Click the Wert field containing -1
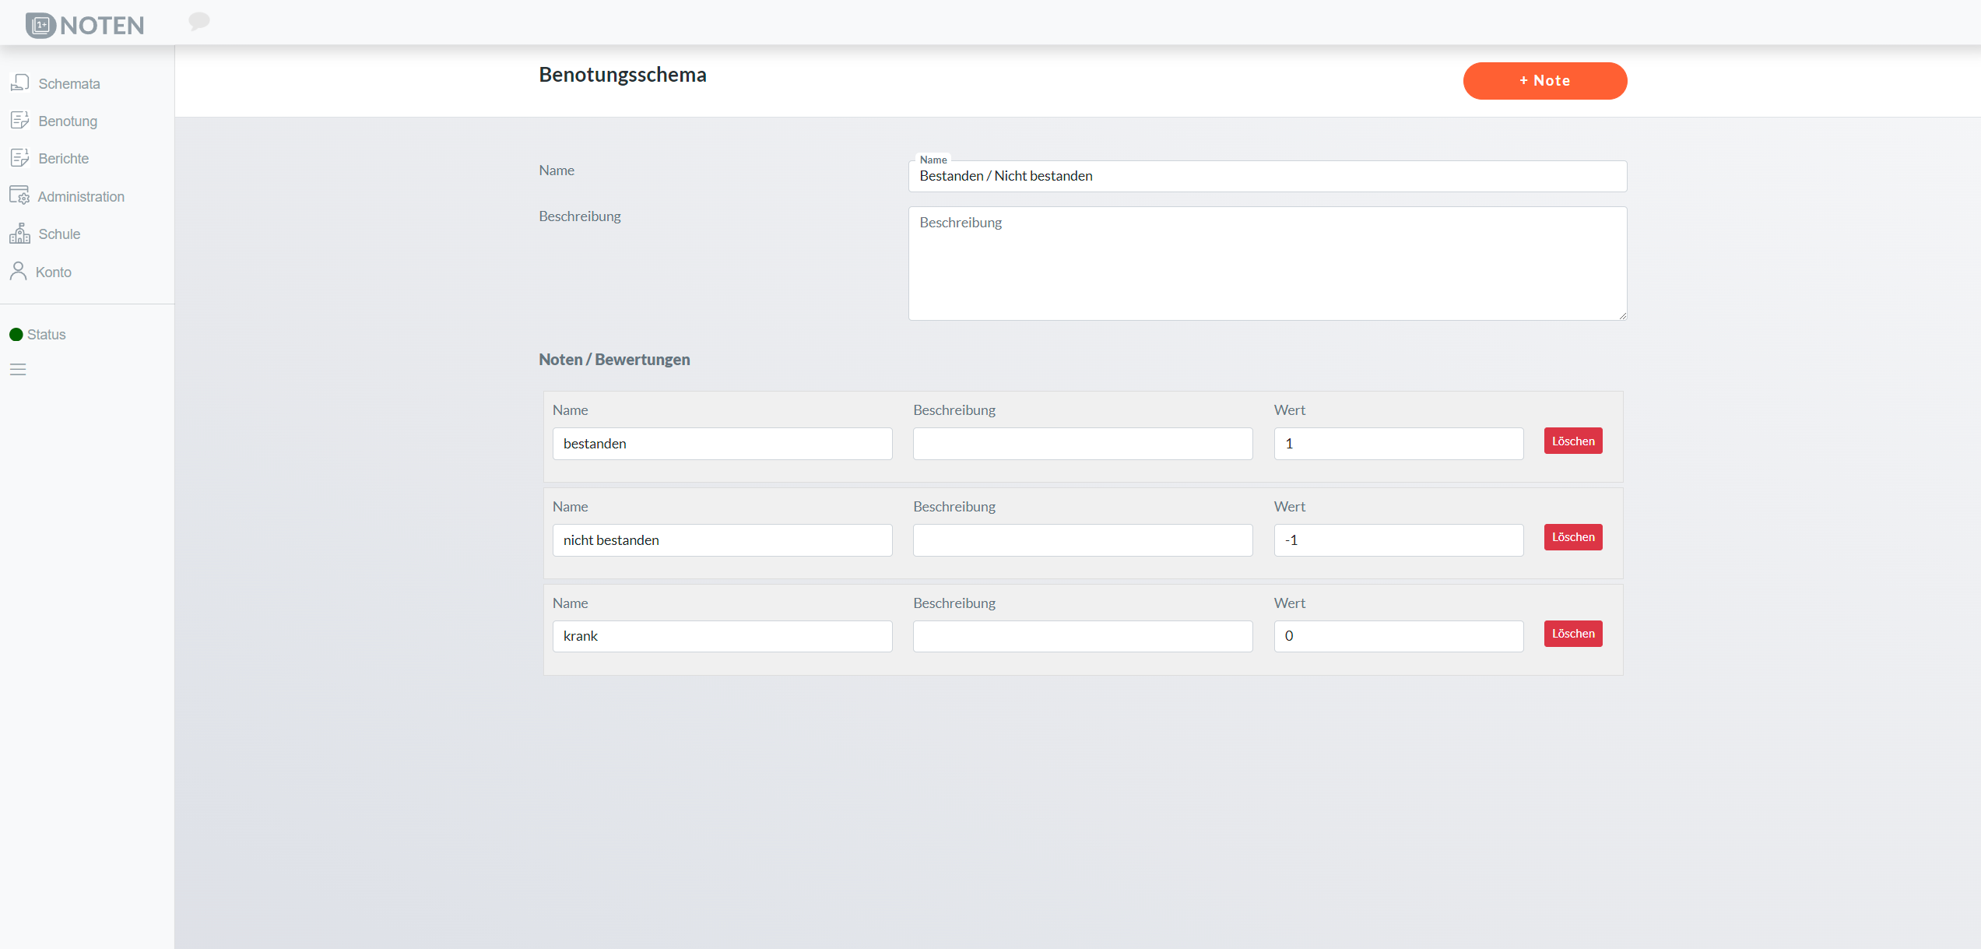 coord(1399,540)
